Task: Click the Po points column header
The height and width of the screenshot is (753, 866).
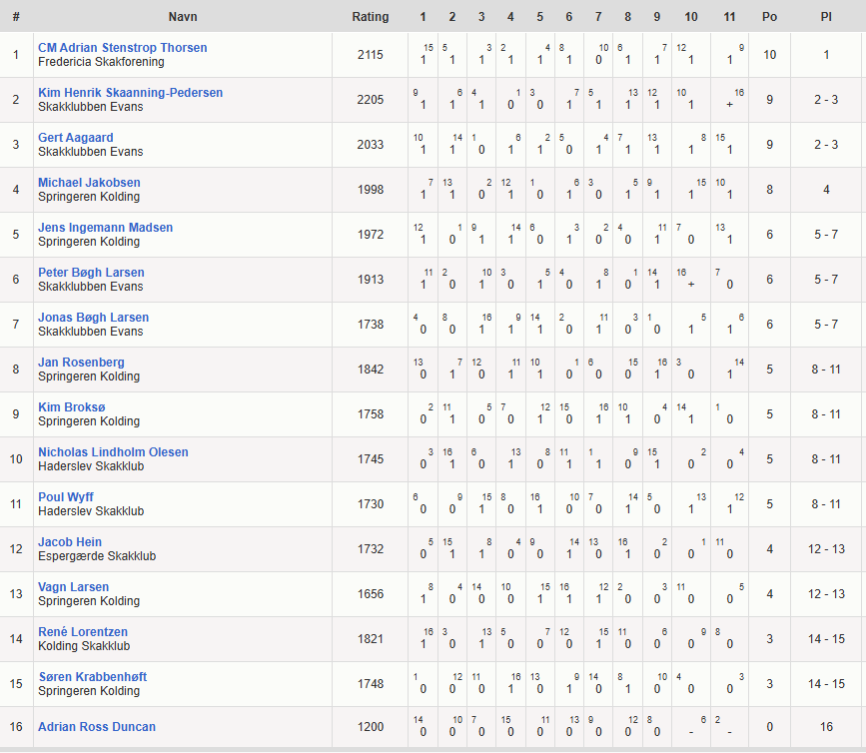Action: 769,17
